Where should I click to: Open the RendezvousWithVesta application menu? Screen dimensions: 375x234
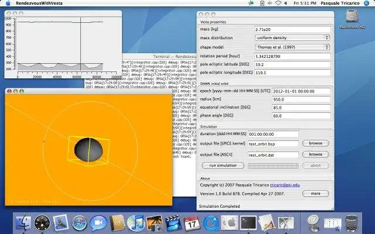(x=39, y=3)
